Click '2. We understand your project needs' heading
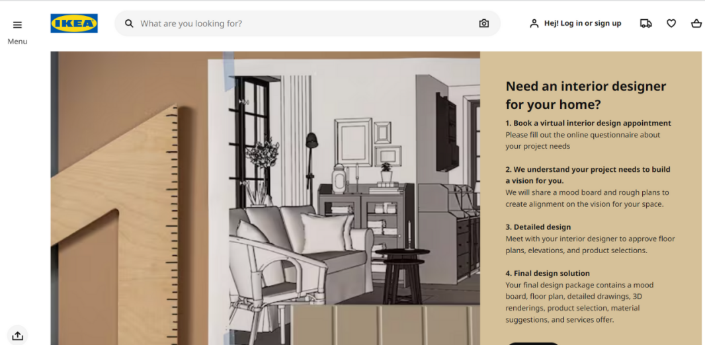 (x=588, y=174)
